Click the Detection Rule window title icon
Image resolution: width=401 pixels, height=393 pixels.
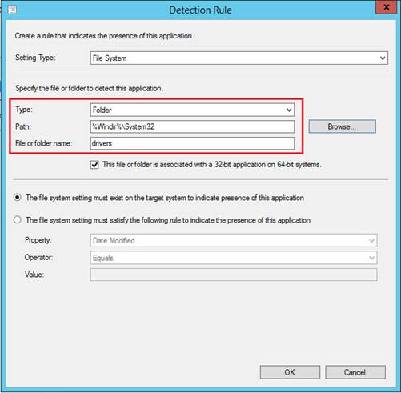pyautogui.click(x=12, y=10)
